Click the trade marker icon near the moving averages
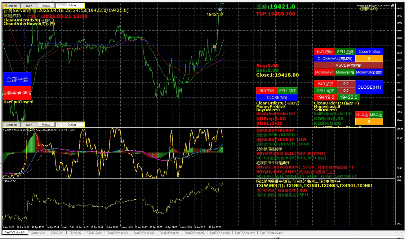405x239 pixels. [x=214, y=46]
